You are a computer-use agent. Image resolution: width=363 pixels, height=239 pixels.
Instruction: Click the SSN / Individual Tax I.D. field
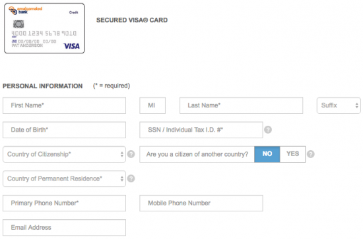201,130
